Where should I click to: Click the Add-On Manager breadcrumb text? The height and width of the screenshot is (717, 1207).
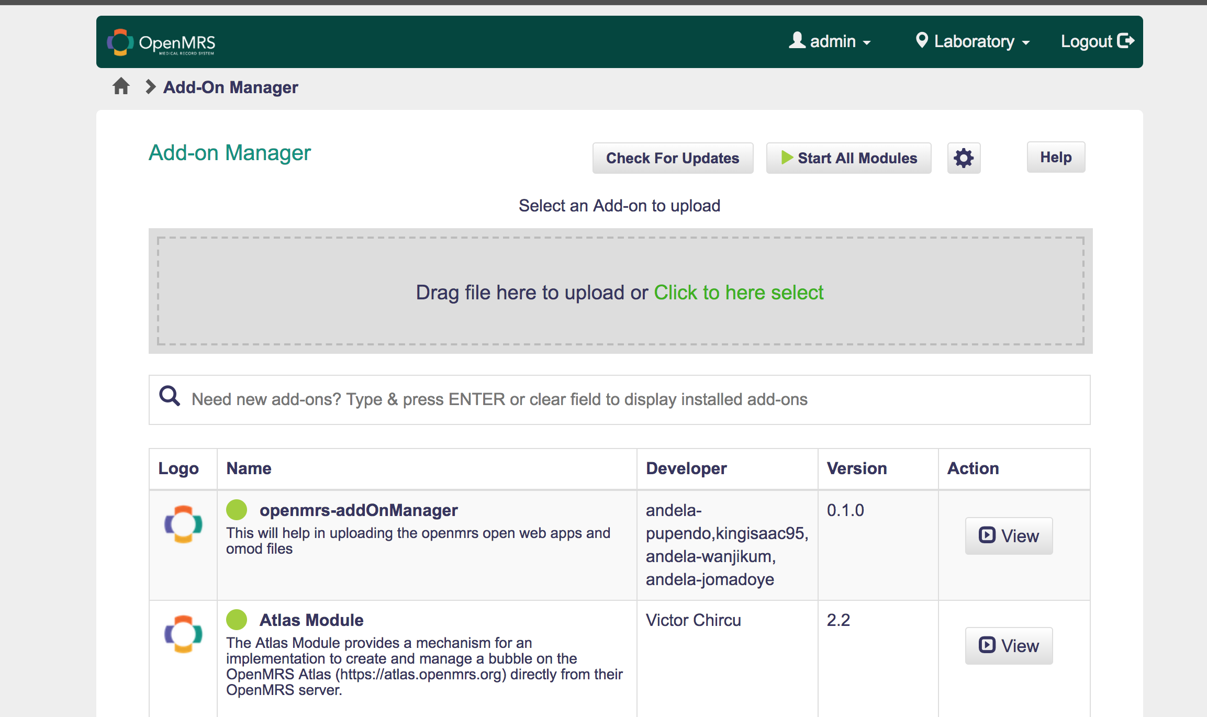(x=231, y=87)
